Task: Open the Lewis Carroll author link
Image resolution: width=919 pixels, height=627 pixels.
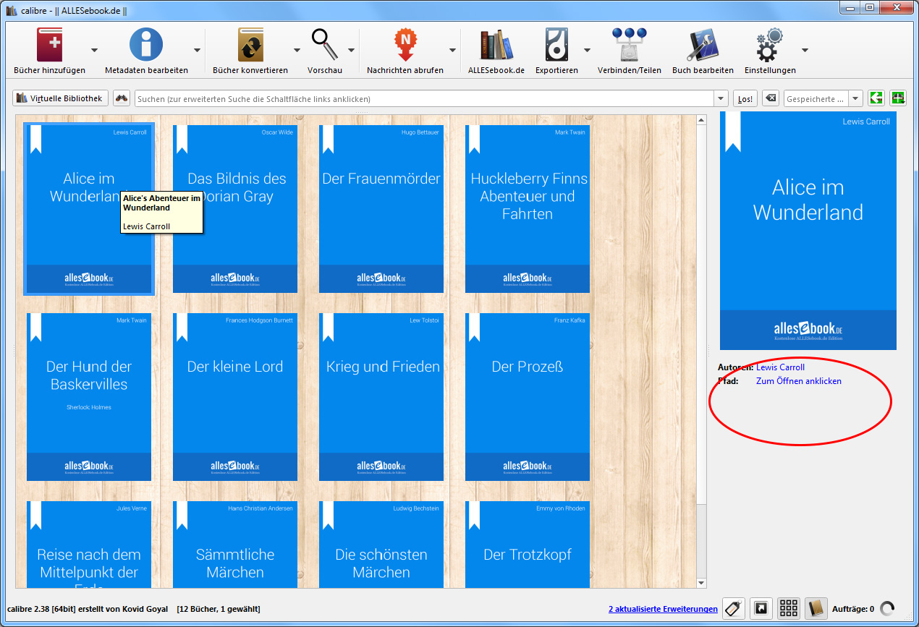Action: click(x=780, y=367)
